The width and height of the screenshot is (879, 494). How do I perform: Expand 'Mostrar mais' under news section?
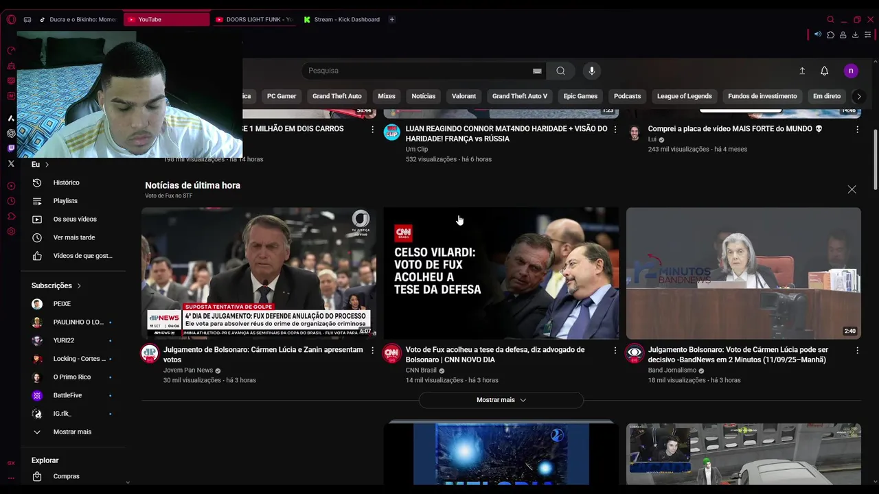(x=501, y=400)
